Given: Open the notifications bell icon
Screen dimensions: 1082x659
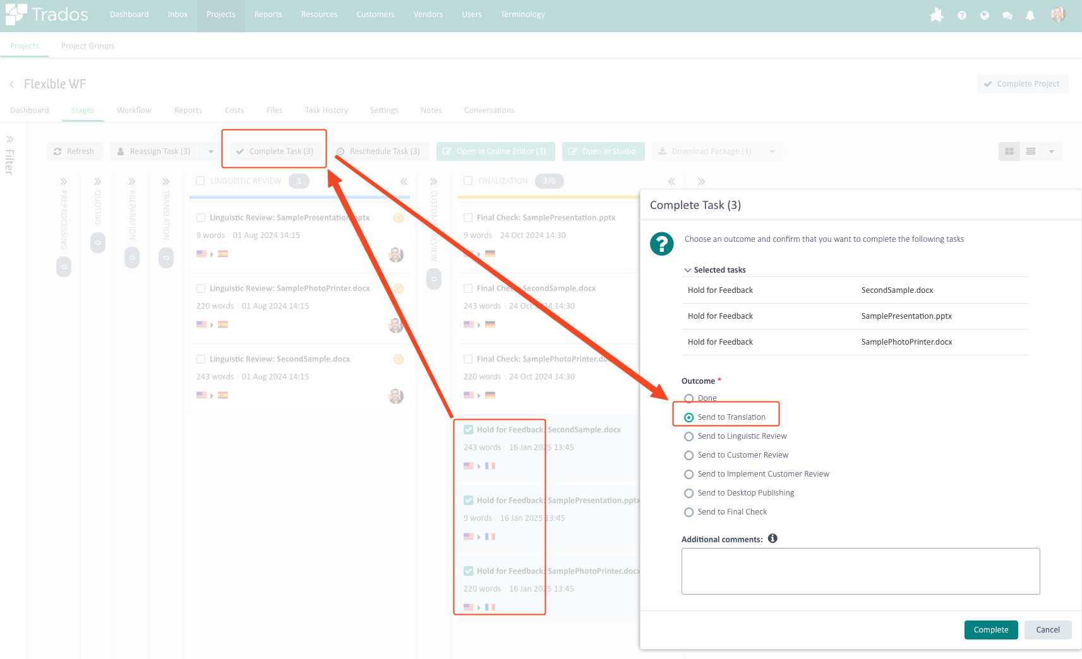Looking at the screenshot, I should coord(1030,15).
